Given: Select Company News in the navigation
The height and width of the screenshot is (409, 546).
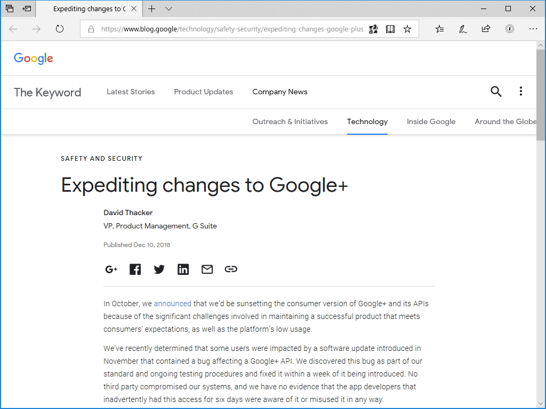Looking at the screenshot, I should (x=280, y=92).
